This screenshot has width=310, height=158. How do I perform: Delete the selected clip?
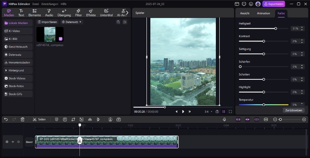(22, 120)
